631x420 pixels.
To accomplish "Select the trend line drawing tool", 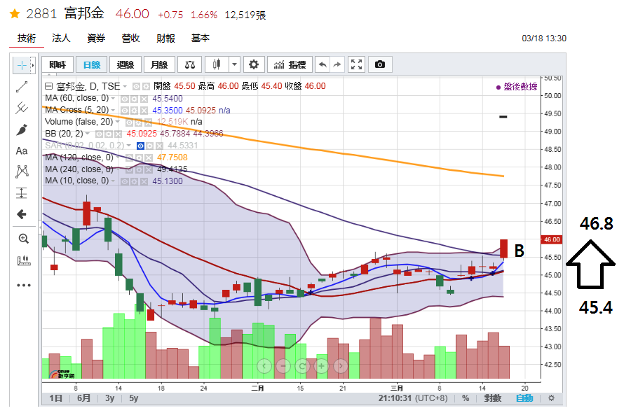I will (22, 87).
